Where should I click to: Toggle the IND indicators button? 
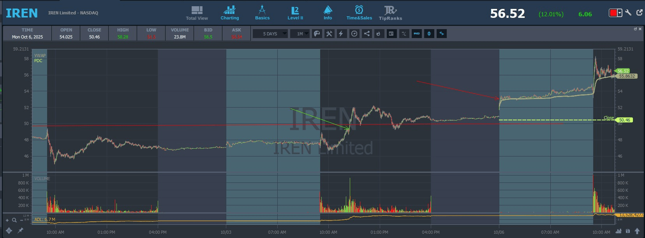(x=416, y=34)
